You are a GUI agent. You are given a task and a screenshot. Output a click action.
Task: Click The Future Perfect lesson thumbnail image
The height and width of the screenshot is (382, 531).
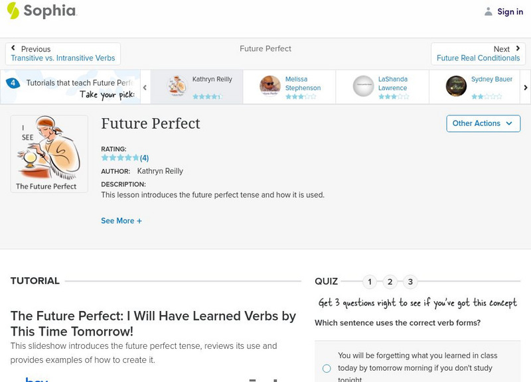point(49,154)
